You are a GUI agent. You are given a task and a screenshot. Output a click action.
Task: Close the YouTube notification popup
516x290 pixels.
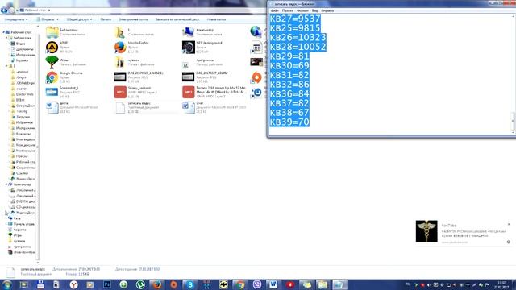509,224
